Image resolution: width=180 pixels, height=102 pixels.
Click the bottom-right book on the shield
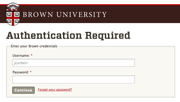(x=17, y=21)
